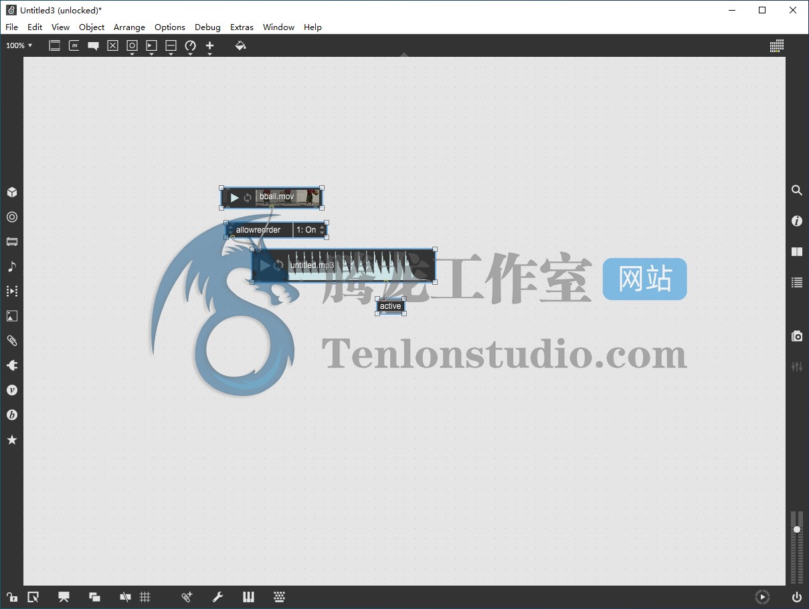Open the mixer sliders icon in right sidebar
The width and height of the screenshot is (809, 609).
[x=797, y=367]
